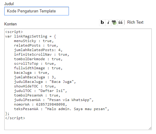
Task: Click the menuSticky true value
Action: [x=47, y=41]
